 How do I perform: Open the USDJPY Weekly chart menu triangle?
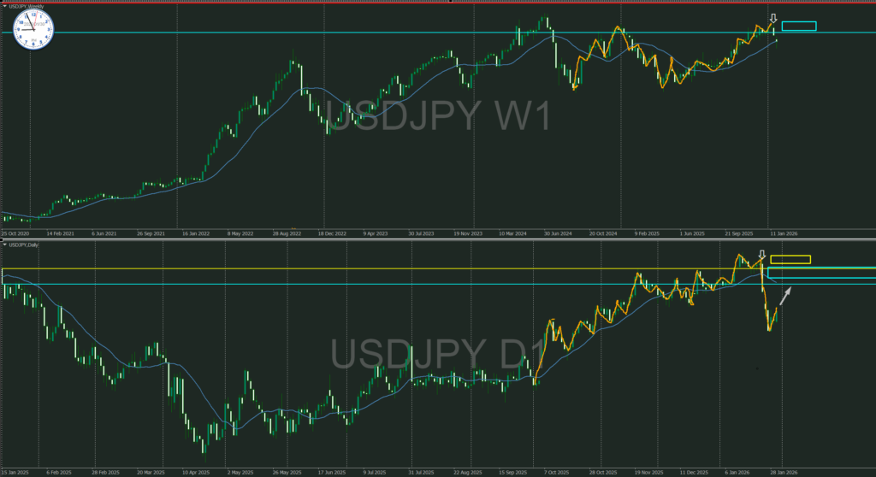4,5
